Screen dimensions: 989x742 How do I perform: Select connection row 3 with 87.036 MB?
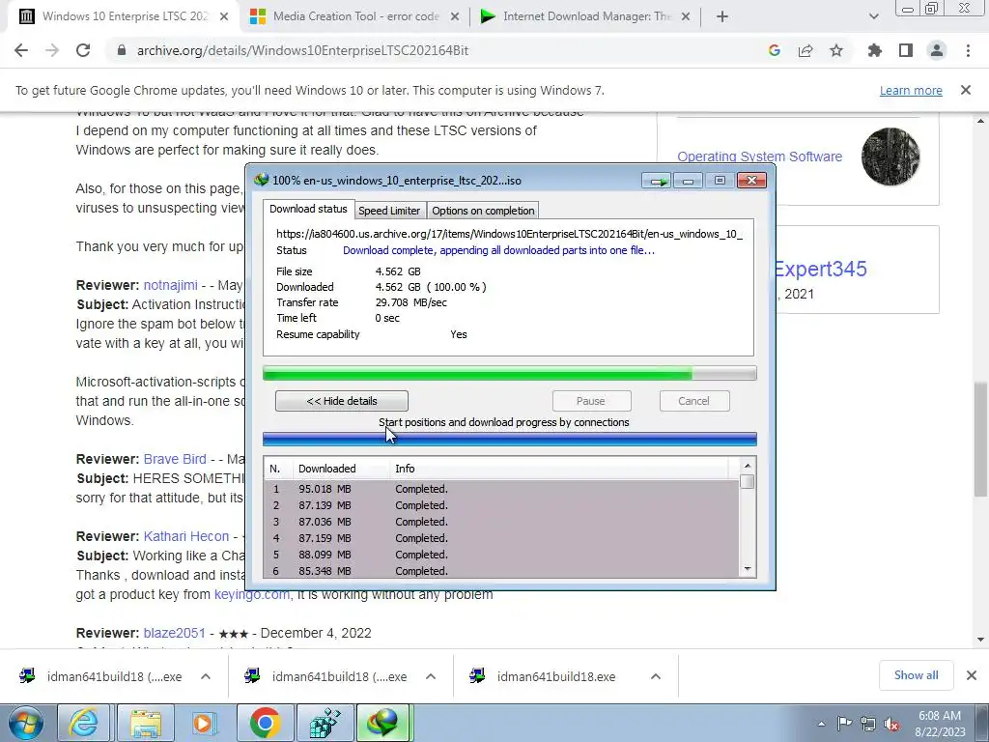501,522
